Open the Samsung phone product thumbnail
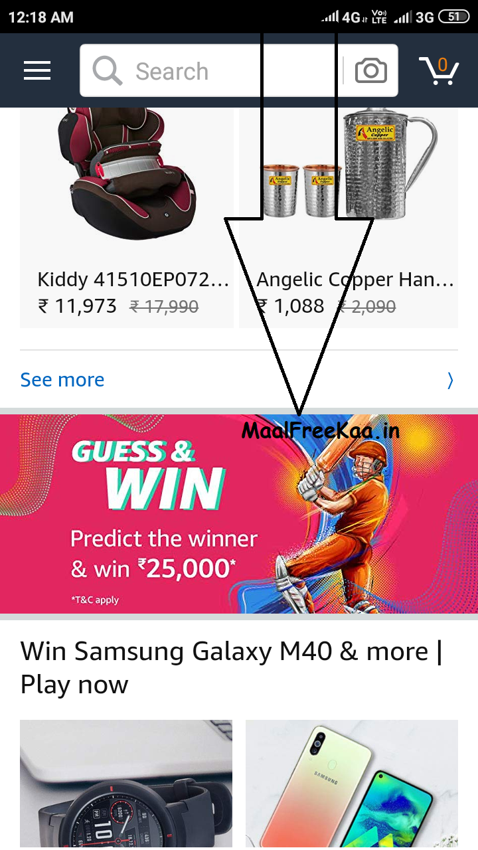This screenshot has width=478, height=850. coord(352,785)
